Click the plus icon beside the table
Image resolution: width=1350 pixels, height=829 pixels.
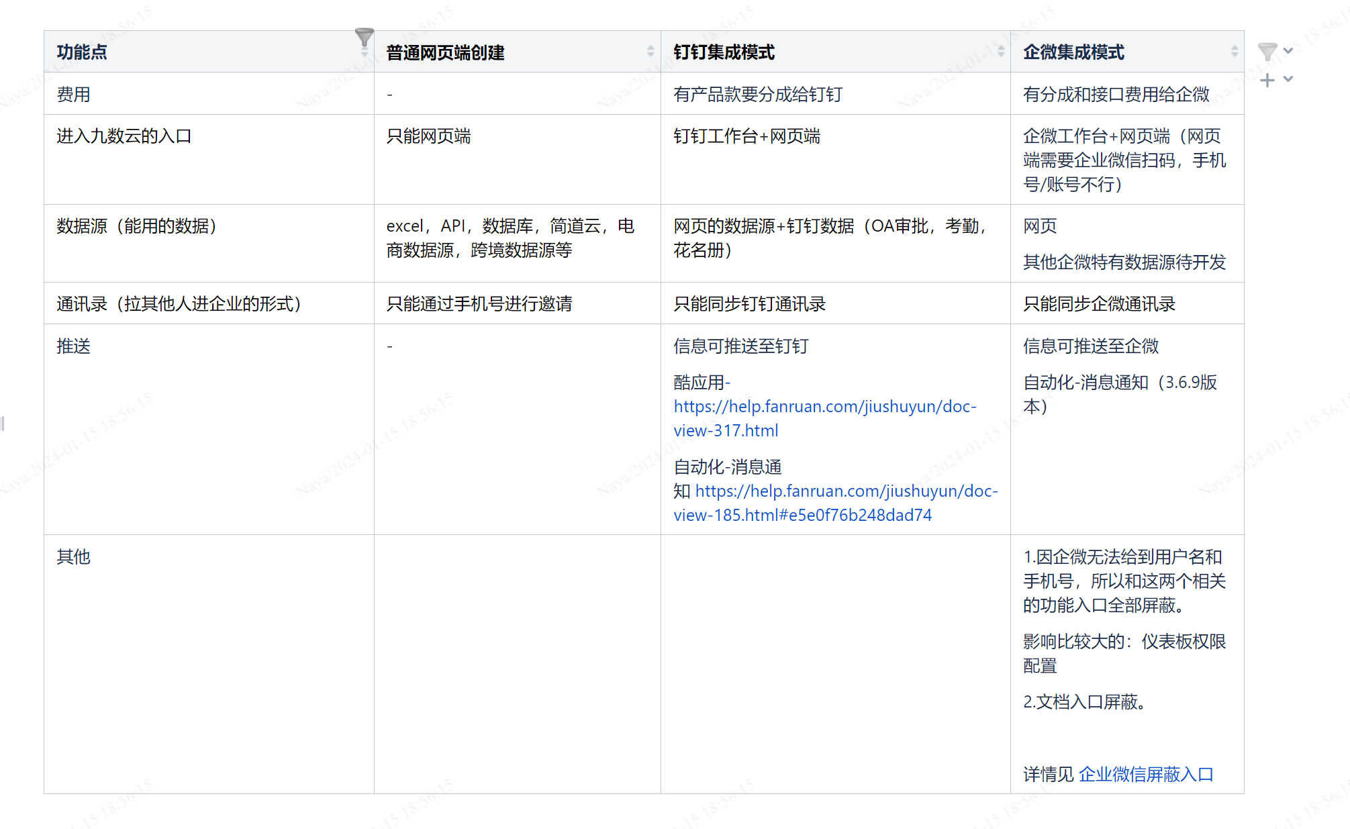pyautogui.click(x=1267, y=81)
